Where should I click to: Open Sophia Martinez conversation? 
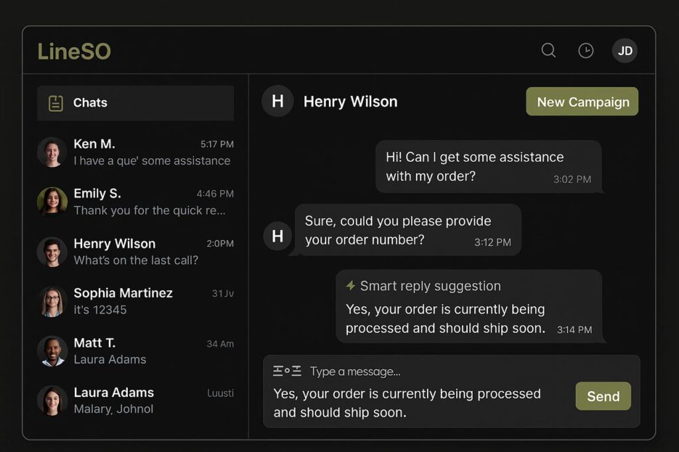[x=135, y=301]
